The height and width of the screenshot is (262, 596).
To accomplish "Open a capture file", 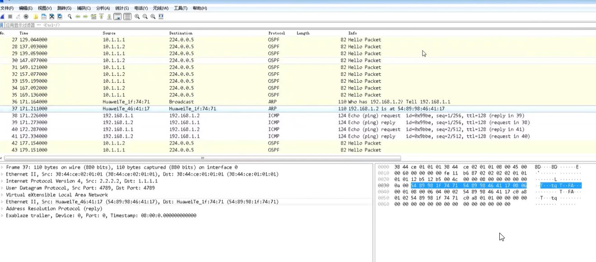I will tap(36, 17).
